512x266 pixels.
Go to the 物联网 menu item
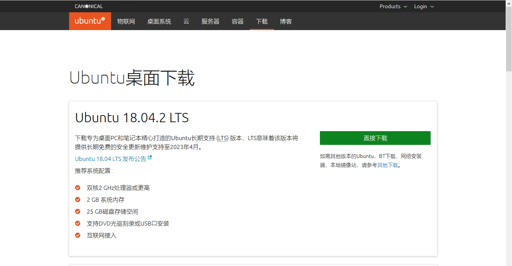click(x=126, y=21)
